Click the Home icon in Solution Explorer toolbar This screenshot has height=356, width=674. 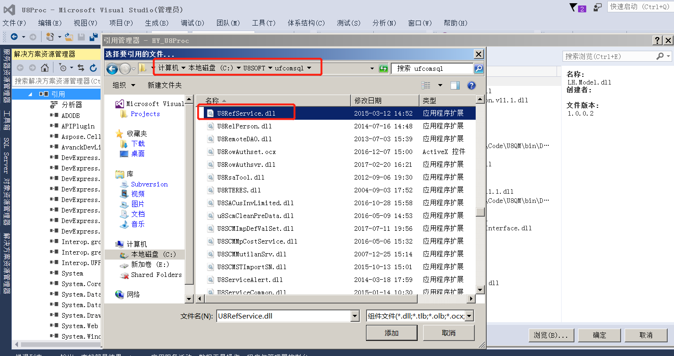tap(45, 68)
